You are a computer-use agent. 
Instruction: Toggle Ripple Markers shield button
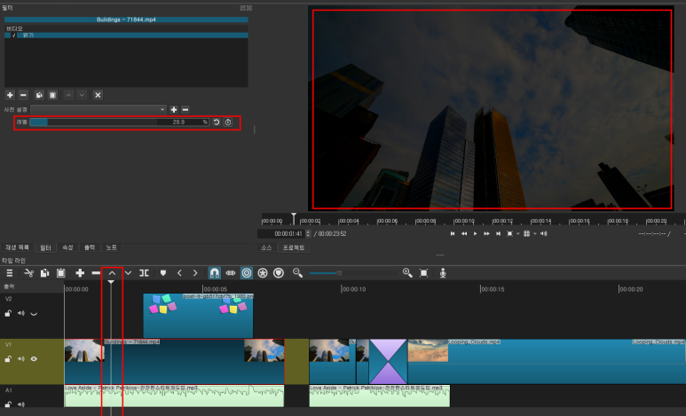pos(279,273)
